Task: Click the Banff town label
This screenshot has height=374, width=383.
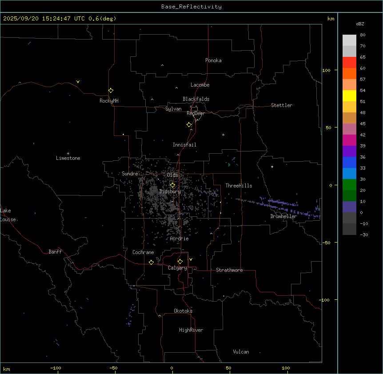Action: (x=55, y=252)
